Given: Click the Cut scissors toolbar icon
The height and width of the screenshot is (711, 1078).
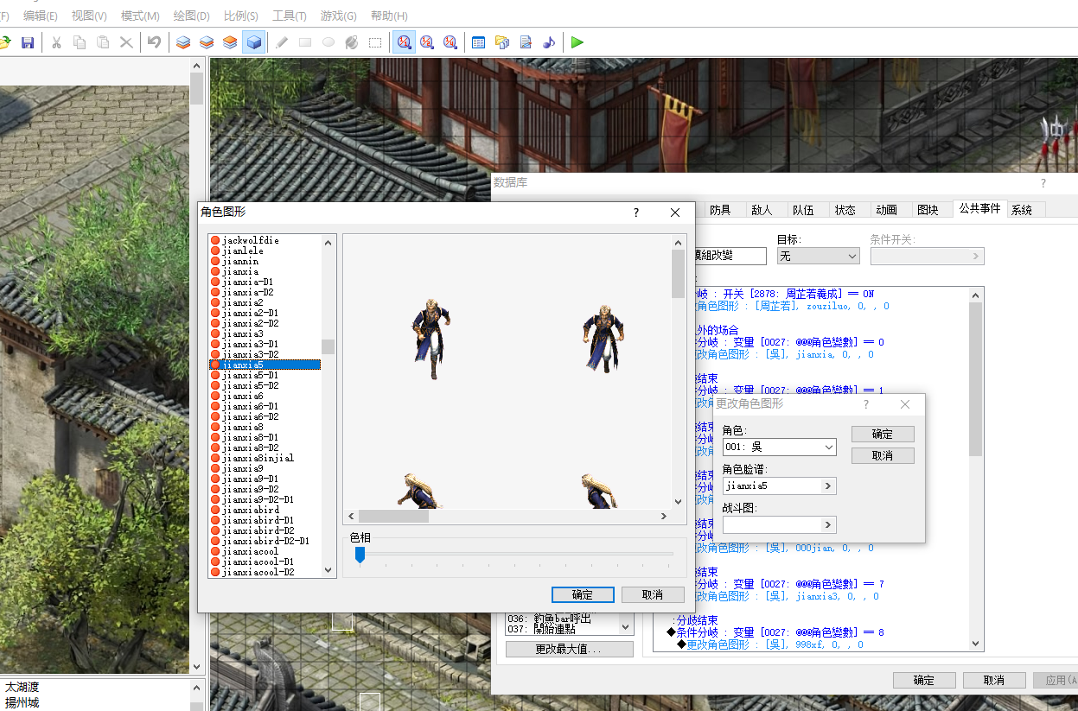Looking at the screenshot, I should click(x=56, y=42).
